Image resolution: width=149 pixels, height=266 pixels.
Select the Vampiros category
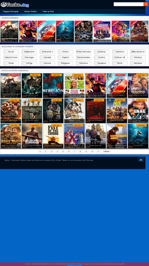pyautogui.click(x=138, y=63)
